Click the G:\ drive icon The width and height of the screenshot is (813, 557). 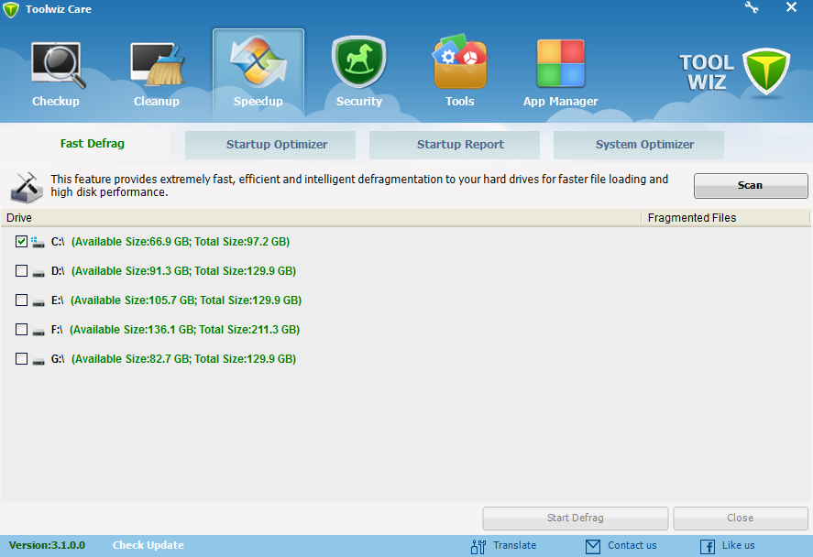38,361
